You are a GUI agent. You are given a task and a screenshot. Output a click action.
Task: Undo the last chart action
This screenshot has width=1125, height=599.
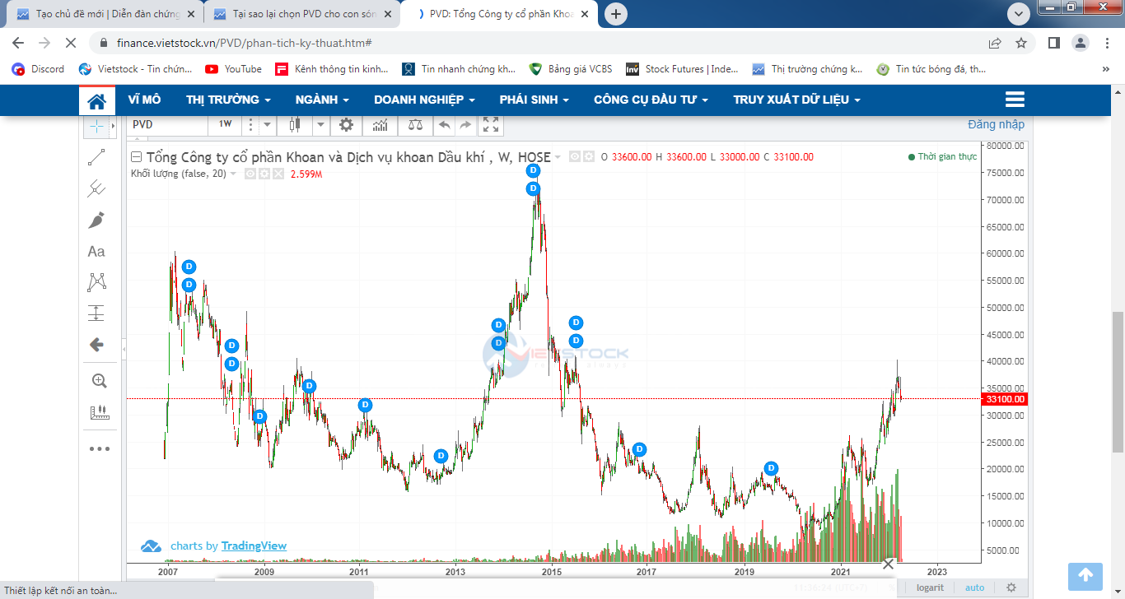click(x=444, y=125)
